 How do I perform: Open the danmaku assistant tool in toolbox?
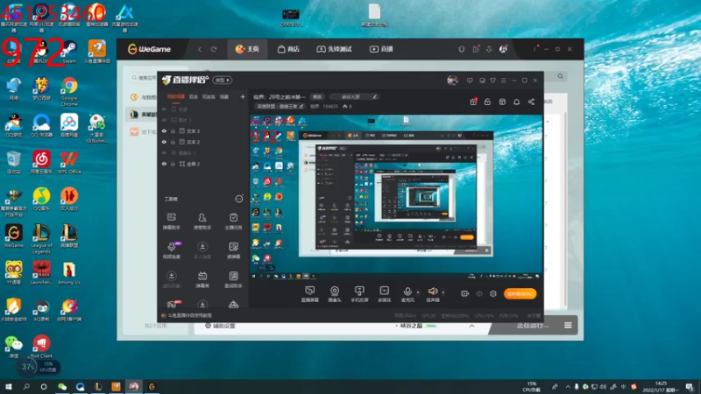(x=171, y=222)
